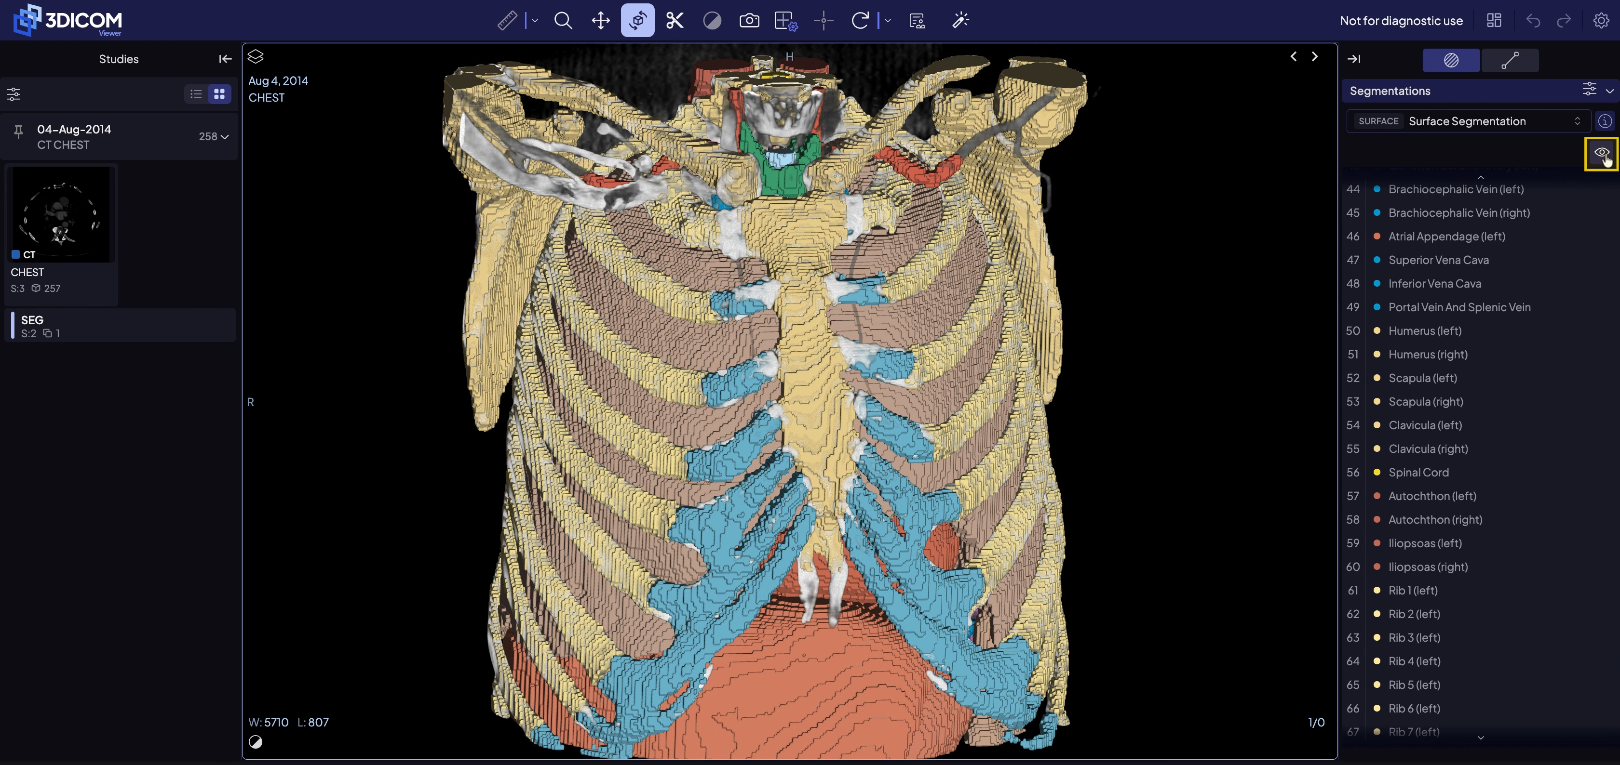Click Brachiocephalic Vein (left) color dot
The width and height of the screenshot is (1620, 765).
1377,189
